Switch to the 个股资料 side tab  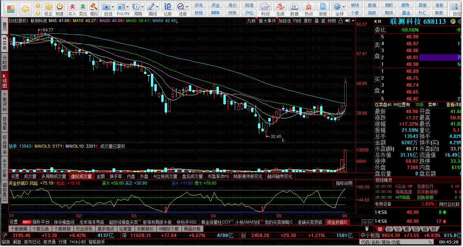(4, 102)
